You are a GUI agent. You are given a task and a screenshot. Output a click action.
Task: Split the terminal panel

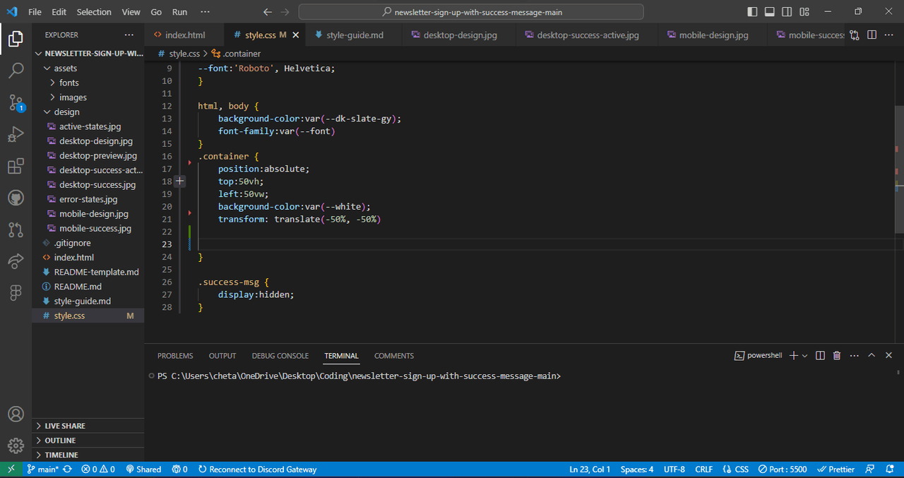pos(820,356)
